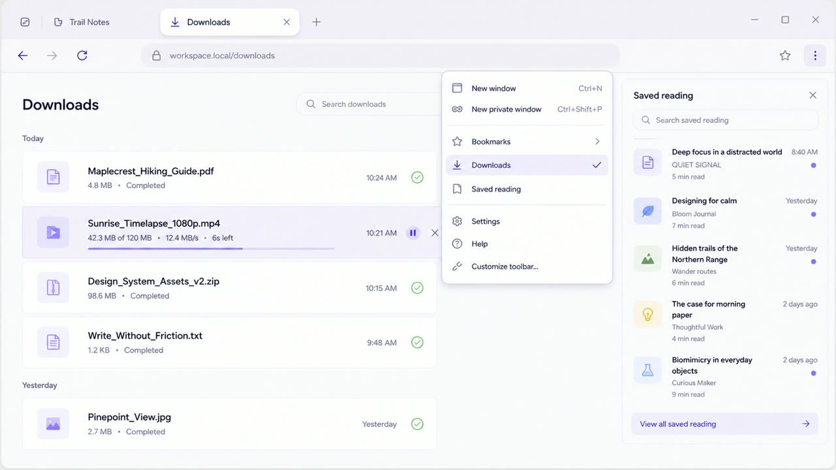Open Settings from the browser menu
Image resolution: width=836 pixels, height=470 pixels.
527,221
